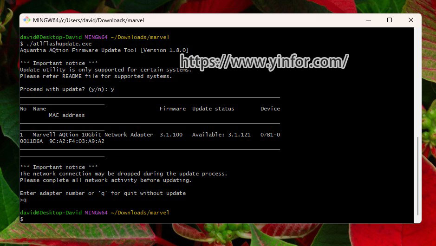Click the 'Enter adapter number' prompt line
This screenshot has height=246, width=436.
click(x=103, y=193)
